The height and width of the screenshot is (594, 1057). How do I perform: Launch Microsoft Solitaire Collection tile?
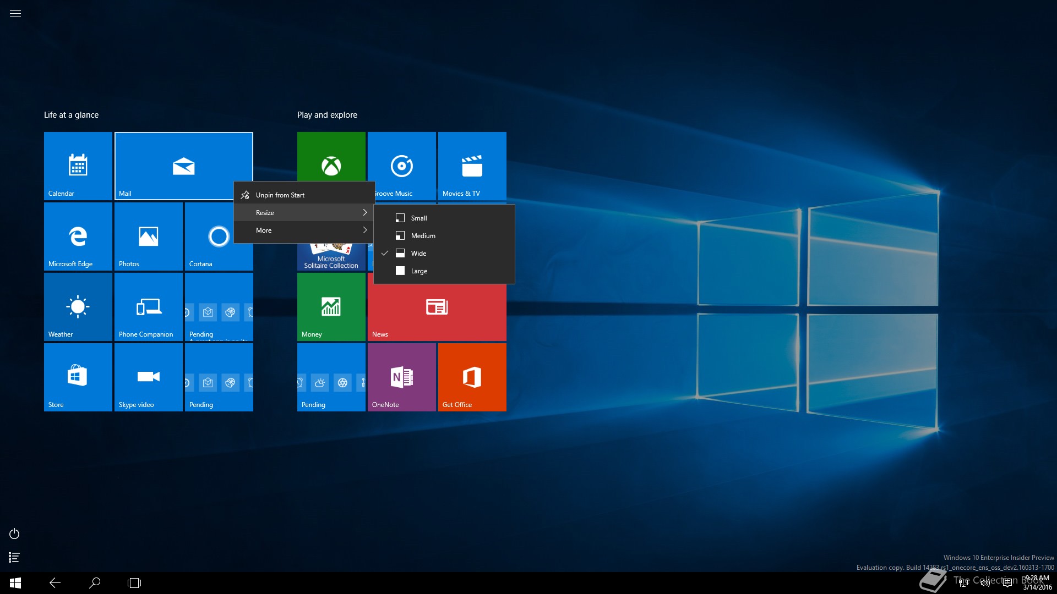tap(331, 257)
